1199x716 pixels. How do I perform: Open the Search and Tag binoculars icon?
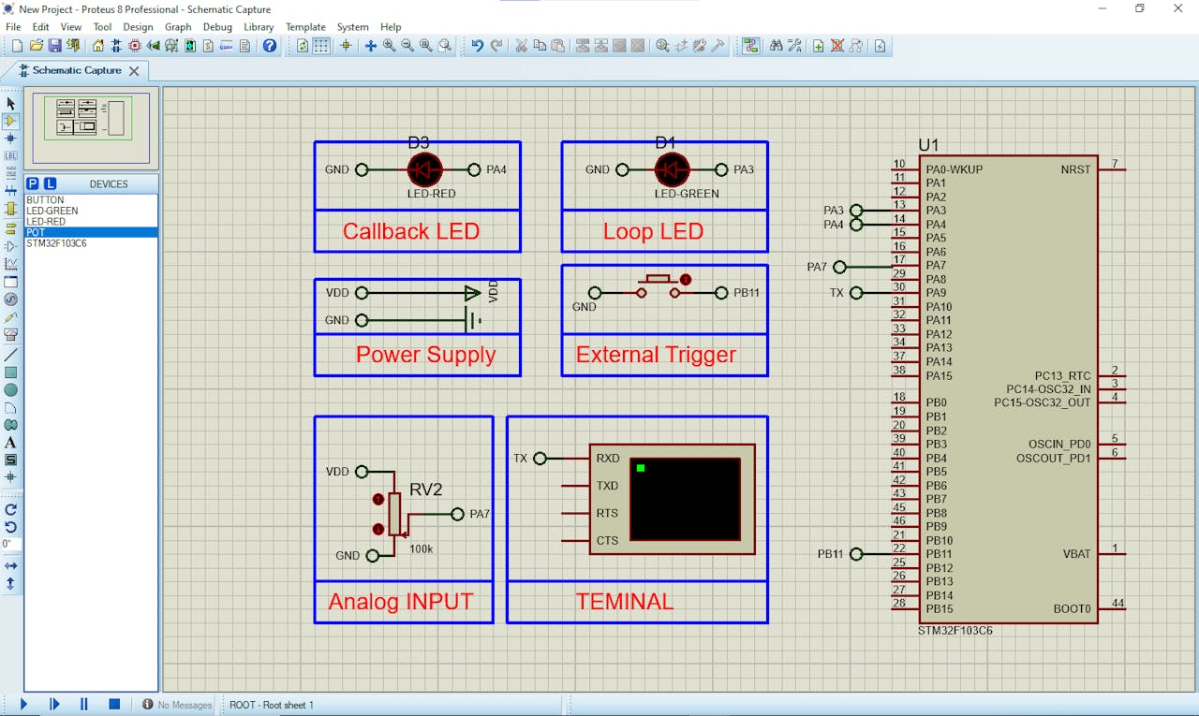pos(776,46)
